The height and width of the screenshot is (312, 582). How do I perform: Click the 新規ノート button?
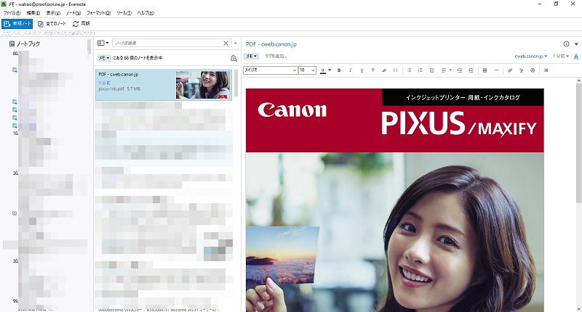pos(17,24)
